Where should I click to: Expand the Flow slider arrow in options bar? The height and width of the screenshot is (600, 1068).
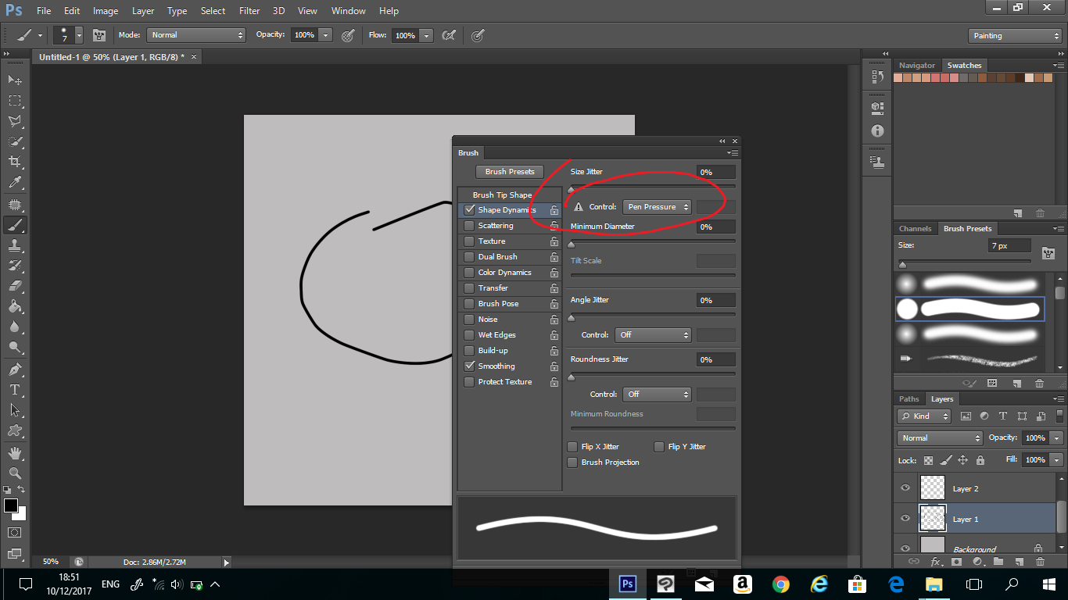pos(426,35)
